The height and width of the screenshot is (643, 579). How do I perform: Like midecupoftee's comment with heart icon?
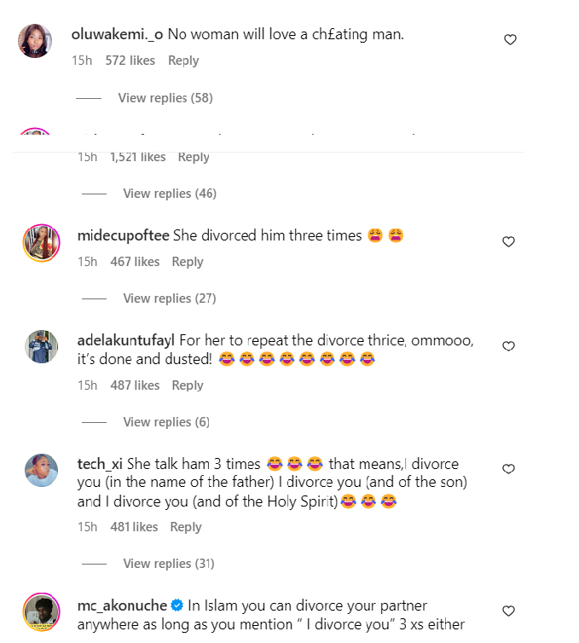tap(508, 242)
